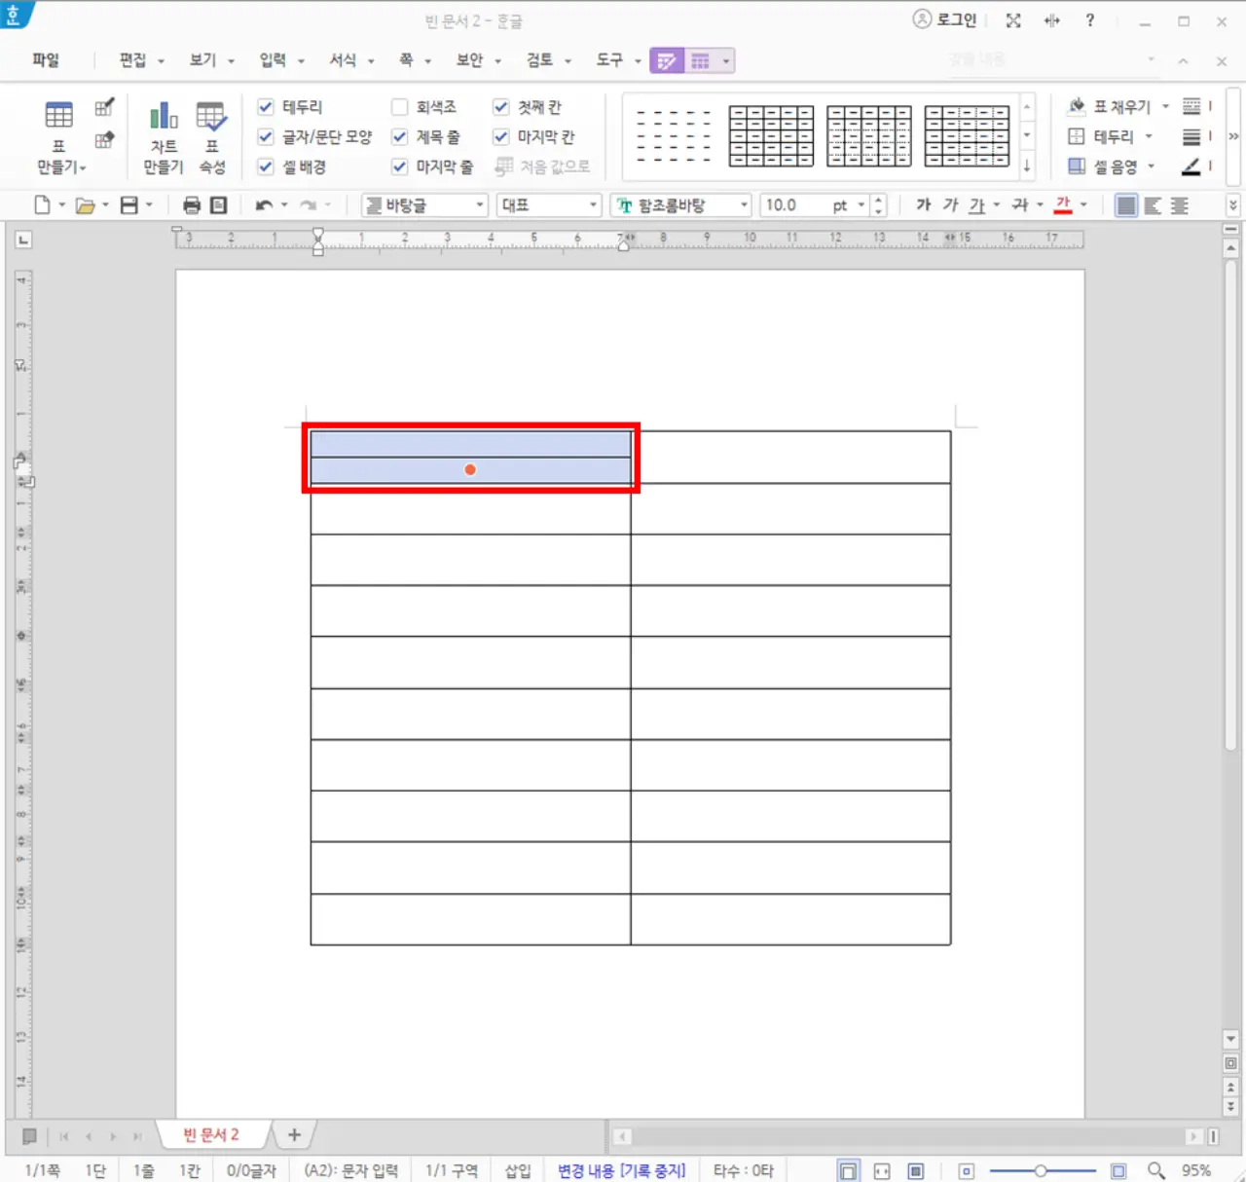Select center alignment icon
Viewport: 1246px width, 1182px height.
tap(1179, 205)
